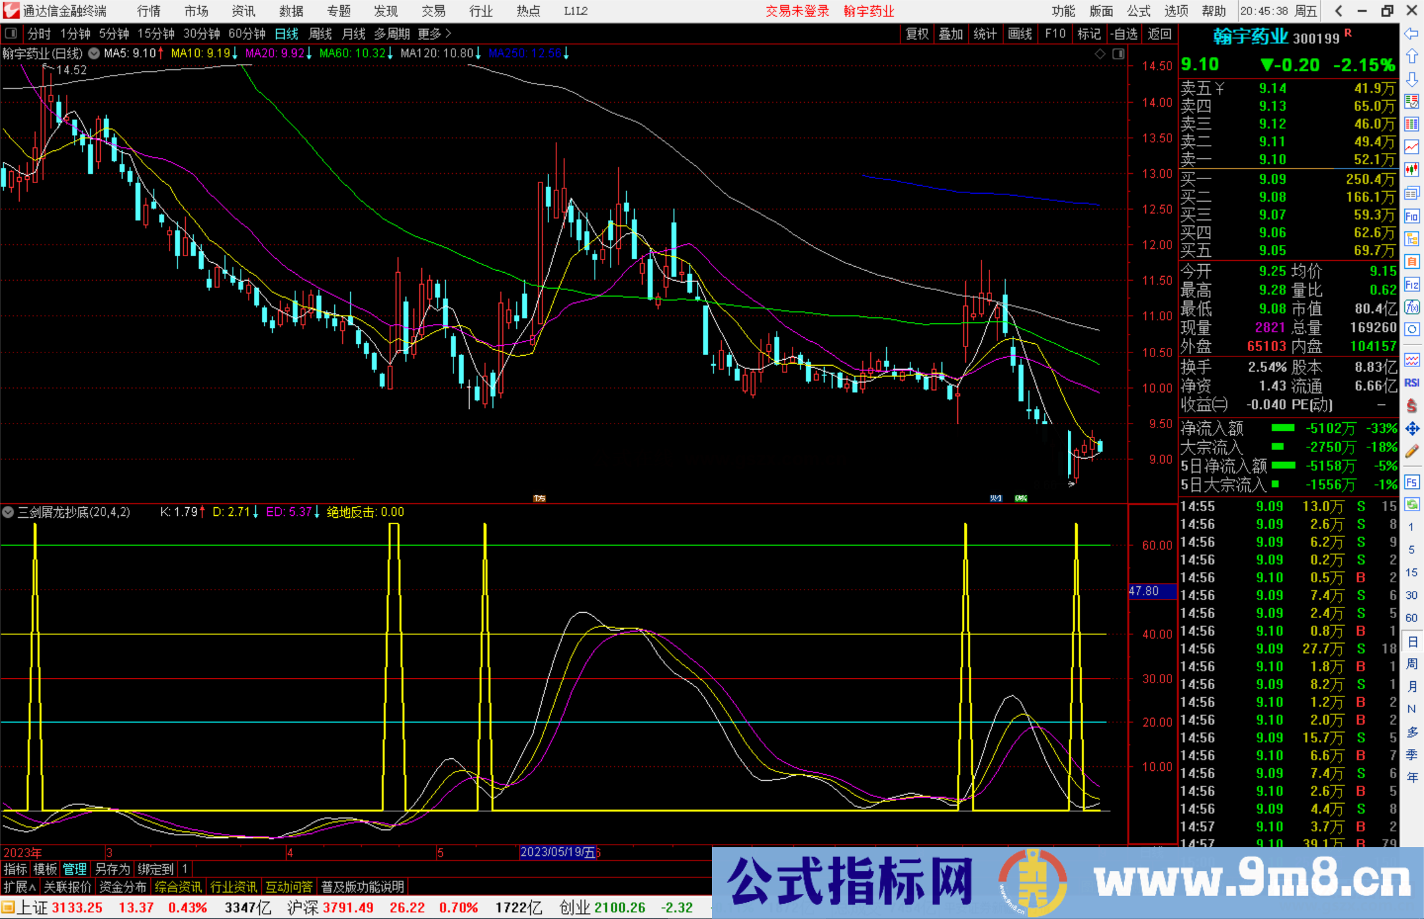Image resolution: width=1424 pixels, height=919 pixels.
Task: Toggle 复权 price adjustment on the chart
Action: pos(916,34)
